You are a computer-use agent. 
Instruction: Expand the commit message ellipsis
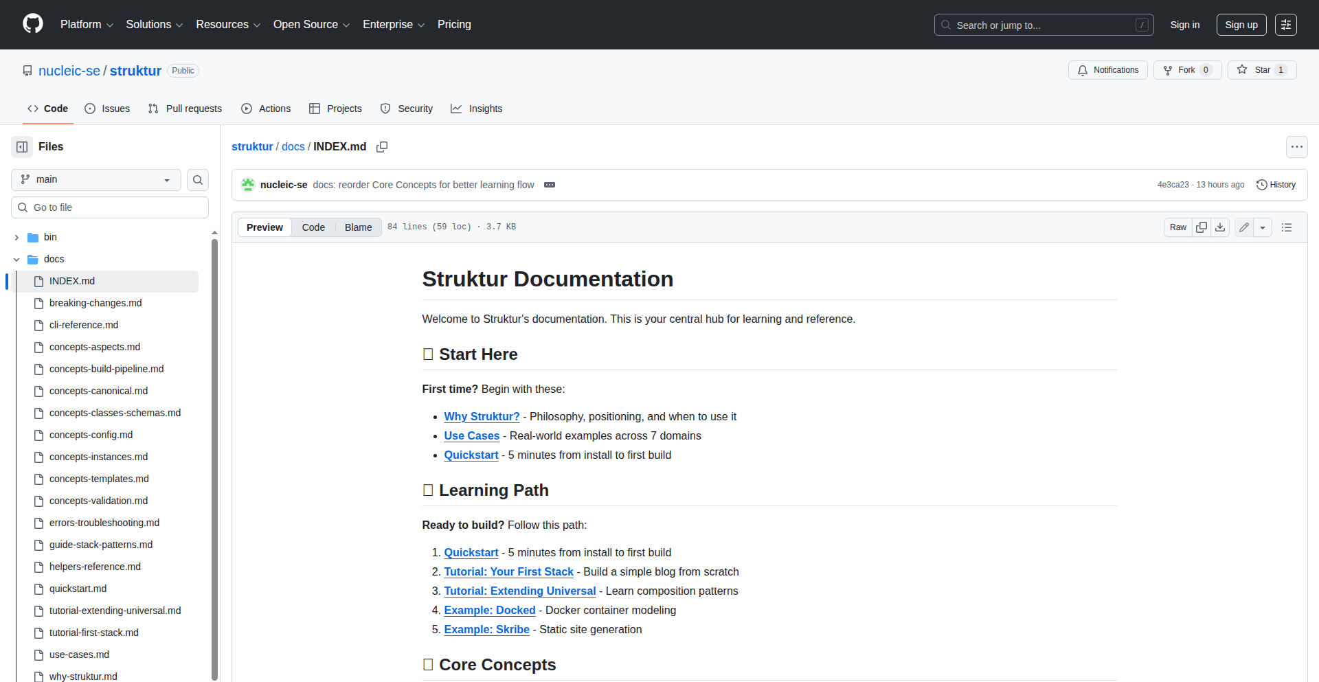pos(550,185)
